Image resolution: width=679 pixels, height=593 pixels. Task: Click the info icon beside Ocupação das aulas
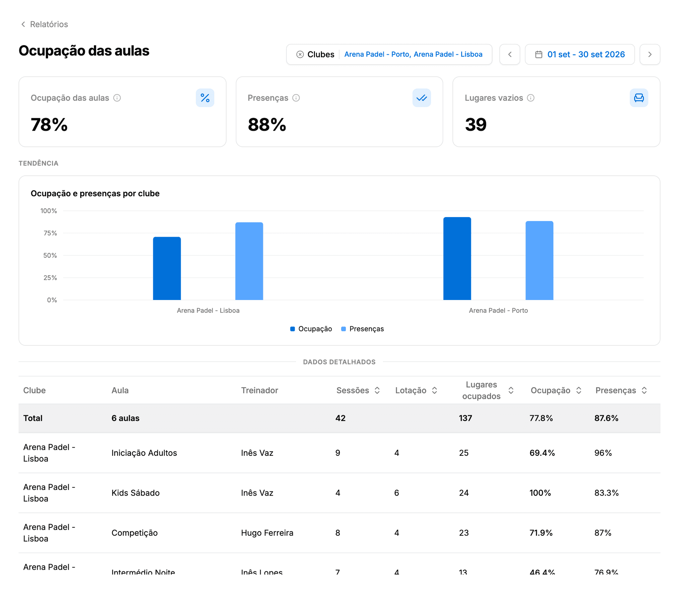[117, 98]
